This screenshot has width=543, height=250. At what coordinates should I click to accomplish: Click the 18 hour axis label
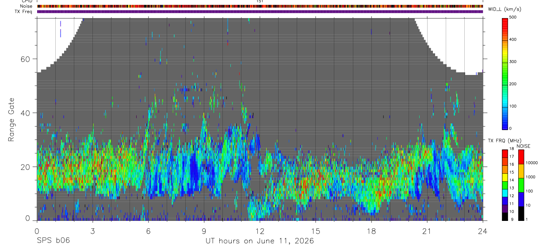[x=371, y=231]
